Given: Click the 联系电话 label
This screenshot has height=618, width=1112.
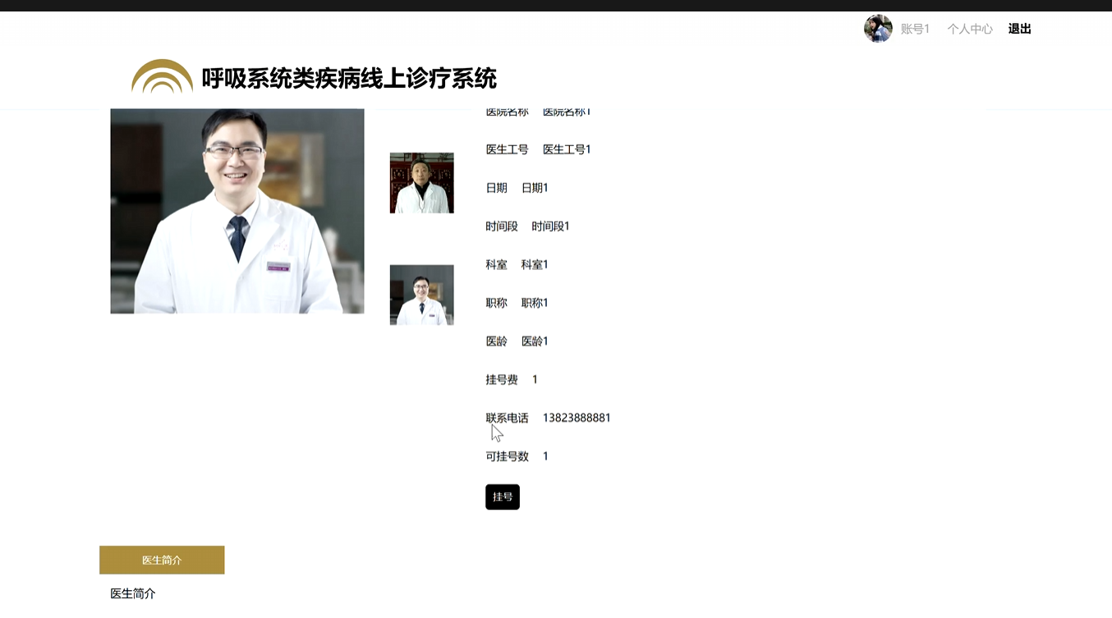Looking at the screenshot, I should 507,418.
